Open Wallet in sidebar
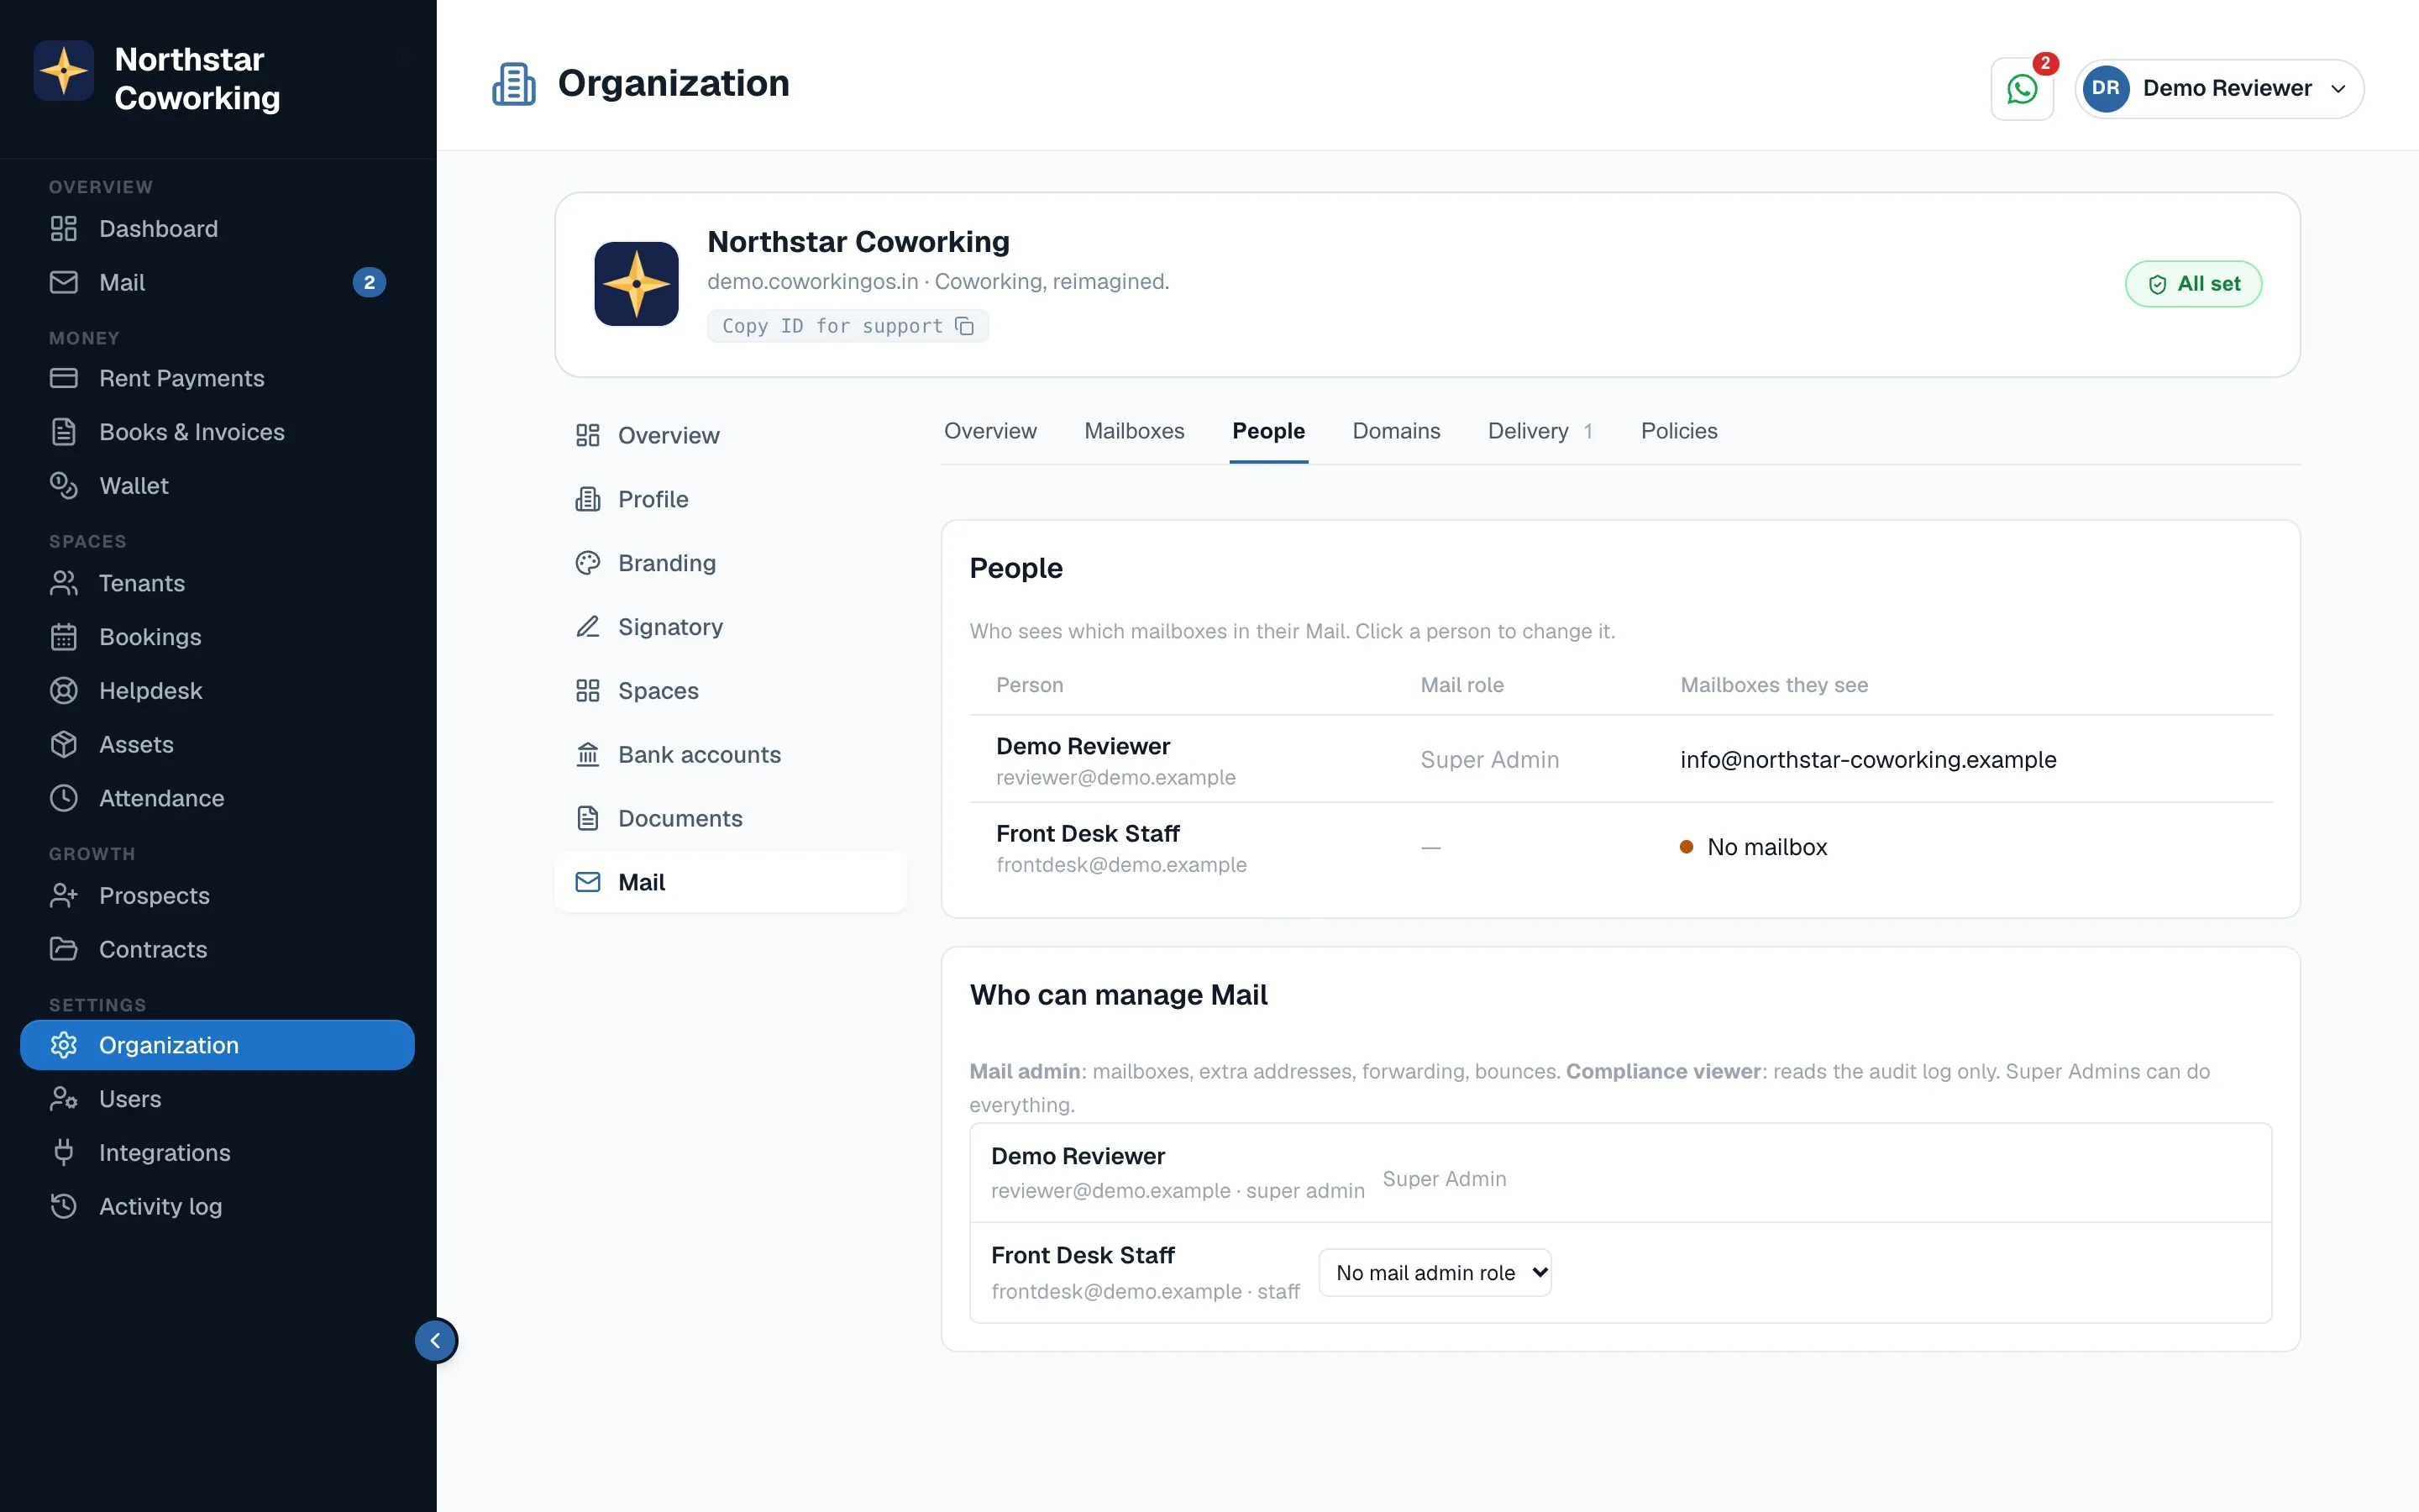 coord(217,486)
